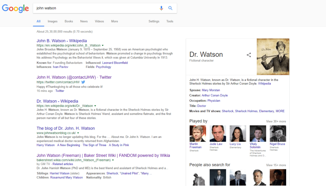This screenshot has height=186, width=326.
Task: Select Lucy Liu actor thumbnail
Action: pyautogui.click(x=238, y=133)
